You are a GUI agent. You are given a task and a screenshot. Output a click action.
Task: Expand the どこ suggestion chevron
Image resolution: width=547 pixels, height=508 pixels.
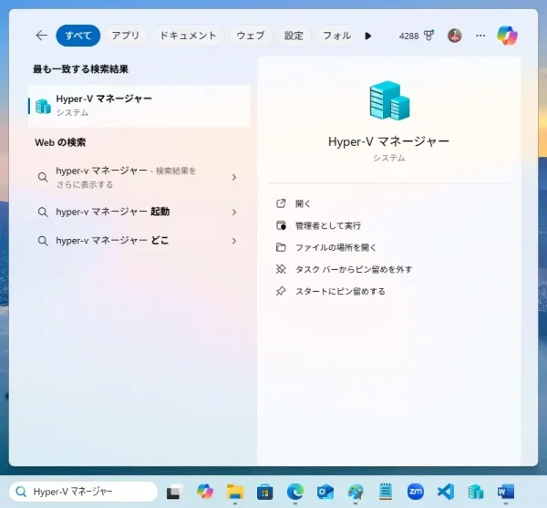pyautogui.click(x=234, y=241)
